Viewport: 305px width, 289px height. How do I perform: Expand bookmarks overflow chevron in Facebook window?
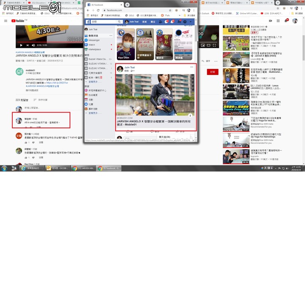coord(180,15)
